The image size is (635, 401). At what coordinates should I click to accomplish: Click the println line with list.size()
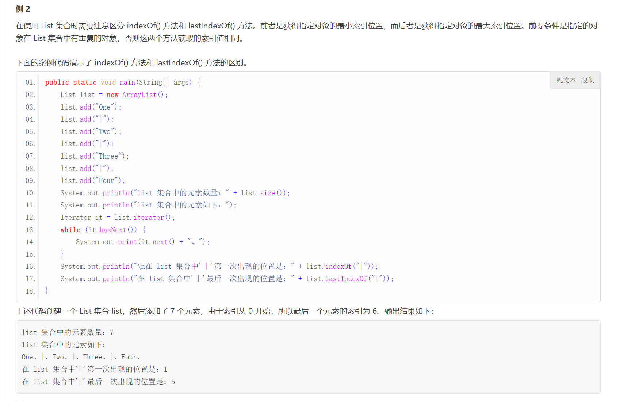pyautogui.click(x=175, y=193)
